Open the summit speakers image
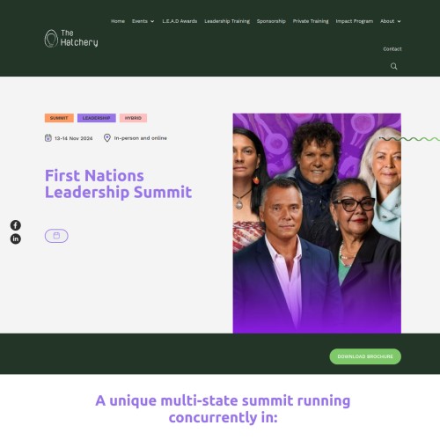Image resolution: width=440 pixels, height=440 pixels. click(x=317, y=224)
